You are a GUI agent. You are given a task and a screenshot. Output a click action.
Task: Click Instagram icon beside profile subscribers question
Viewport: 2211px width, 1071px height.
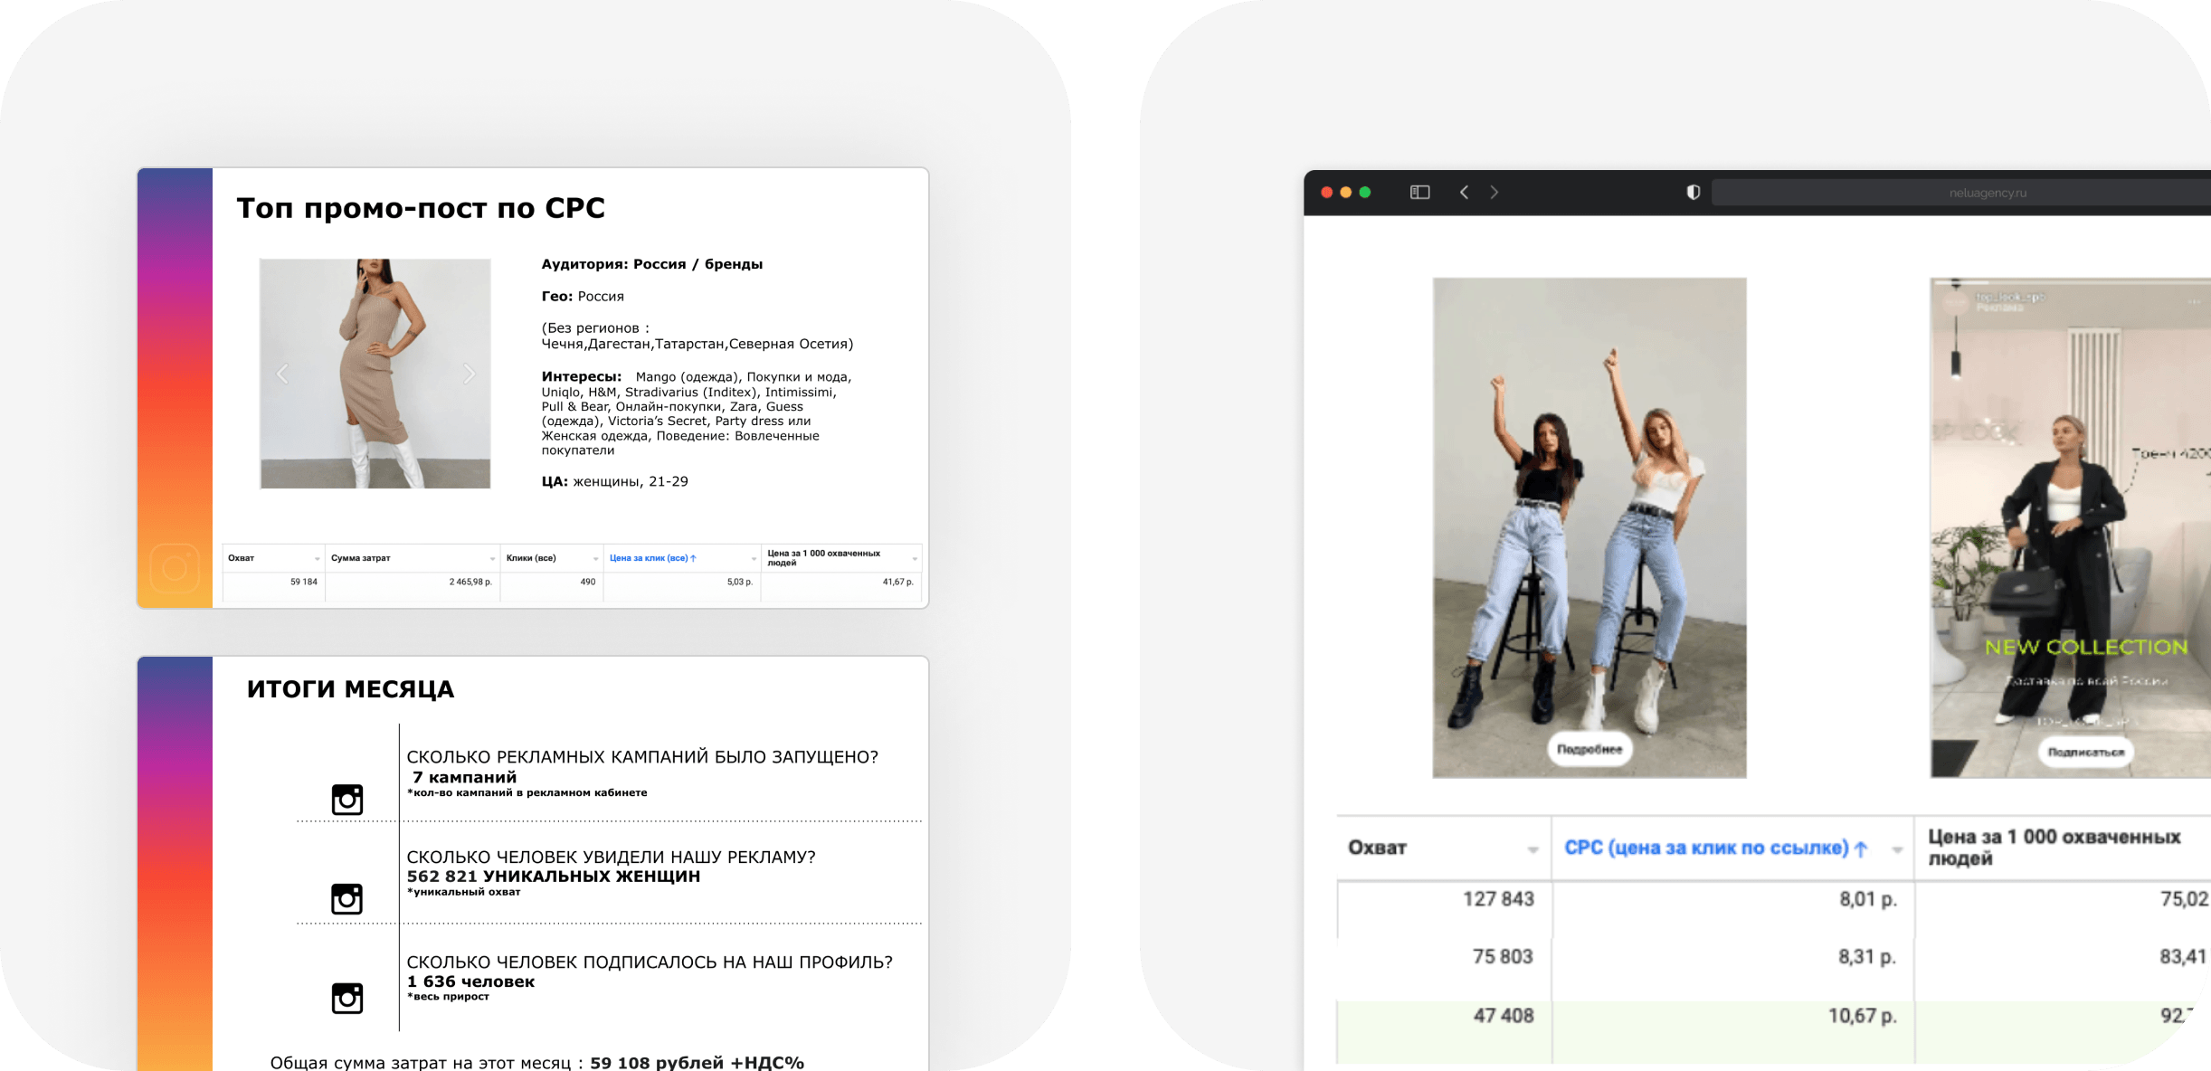346,998
